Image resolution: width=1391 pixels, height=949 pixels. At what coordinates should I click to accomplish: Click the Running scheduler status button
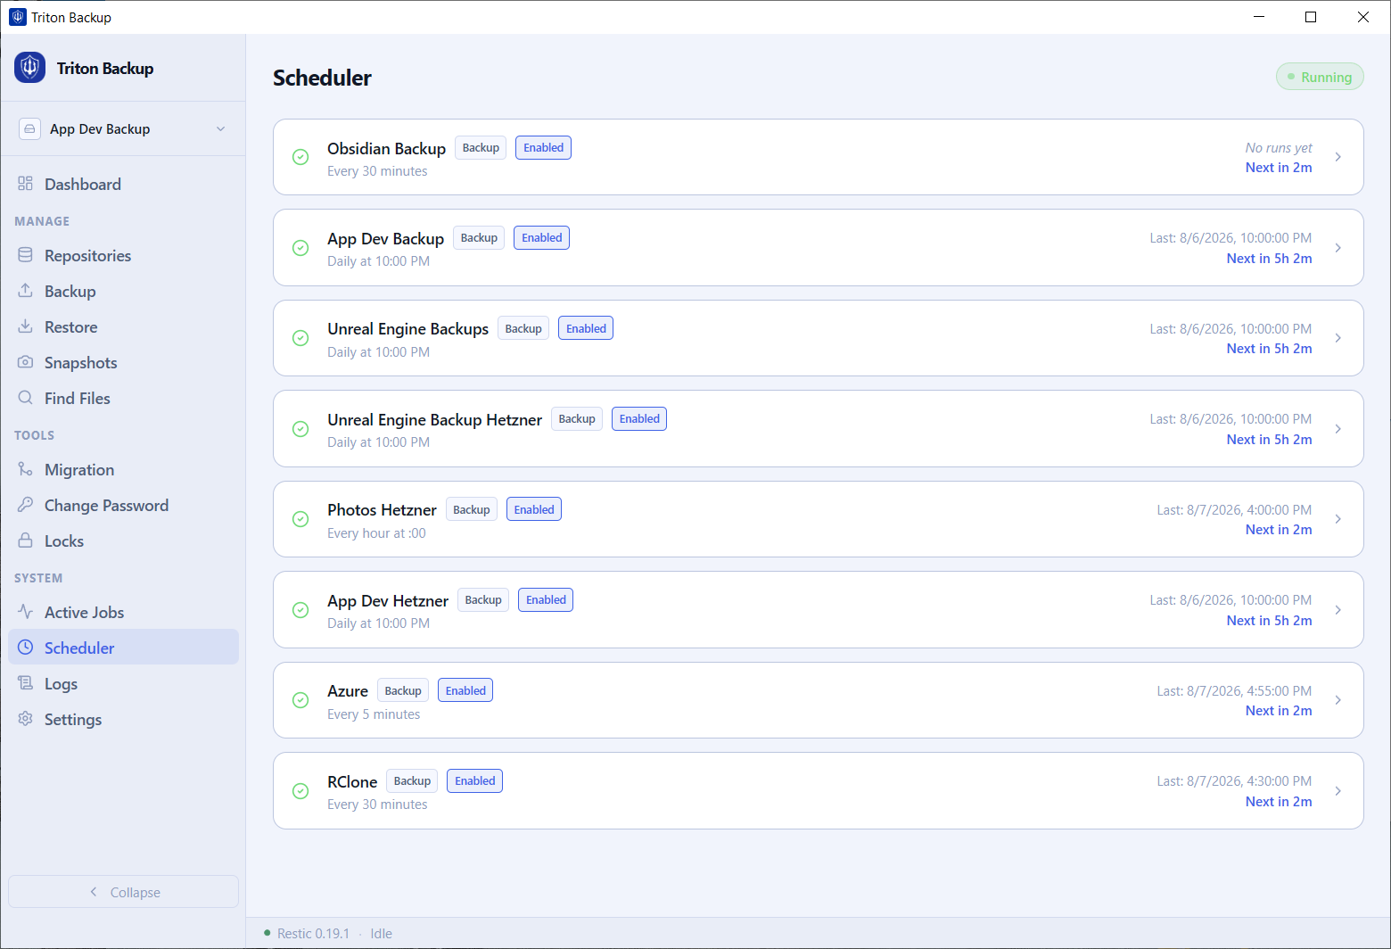[1320, 77]
